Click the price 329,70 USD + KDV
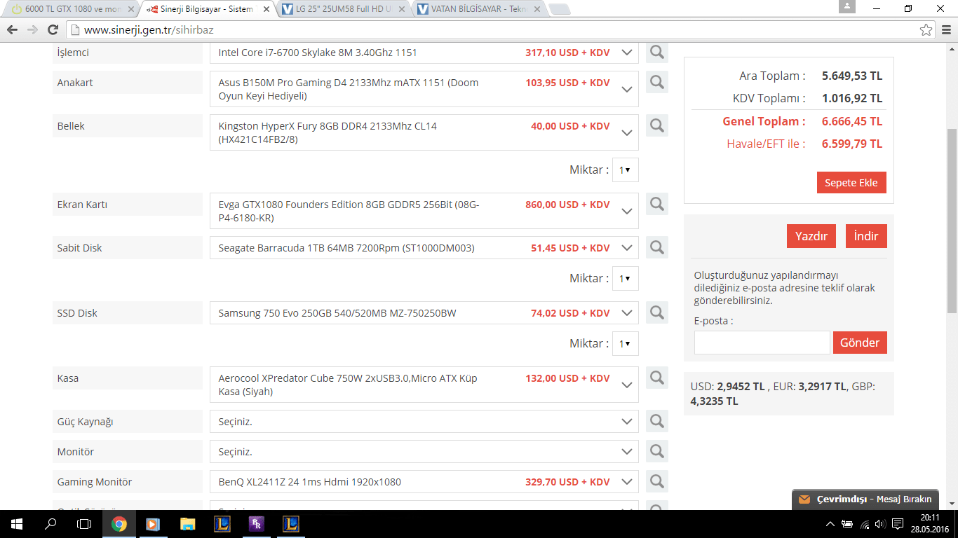 [x=567, y=482]
